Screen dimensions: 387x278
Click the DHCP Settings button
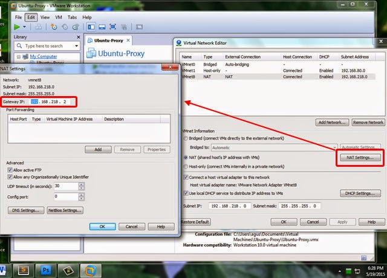tap(360, 193)
